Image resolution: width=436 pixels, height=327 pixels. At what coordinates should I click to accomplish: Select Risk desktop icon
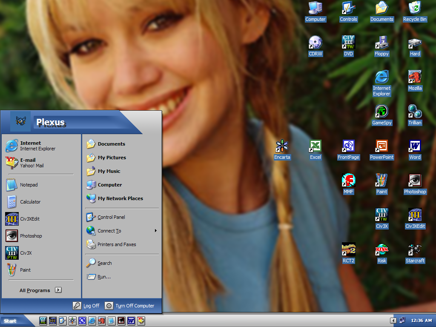point(382,253)
